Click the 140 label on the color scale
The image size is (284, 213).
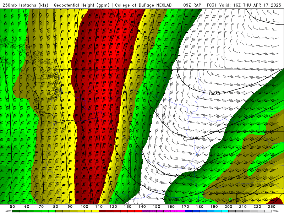point(142,207)
